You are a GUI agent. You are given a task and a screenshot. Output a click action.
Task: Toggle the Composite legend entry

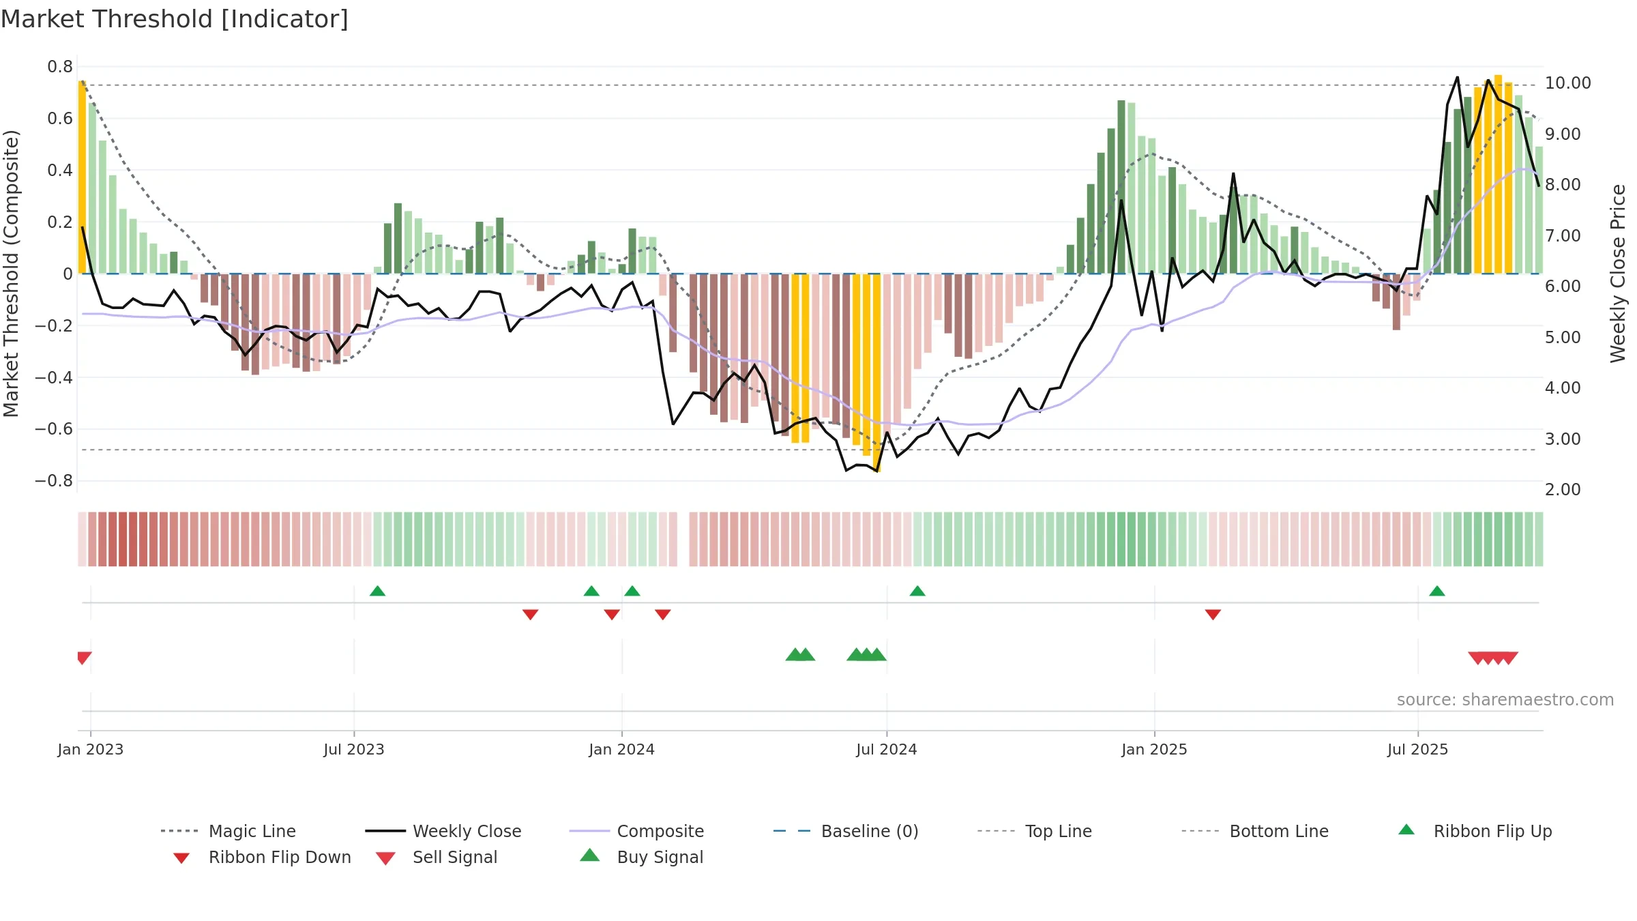click(x=636, y=831)
